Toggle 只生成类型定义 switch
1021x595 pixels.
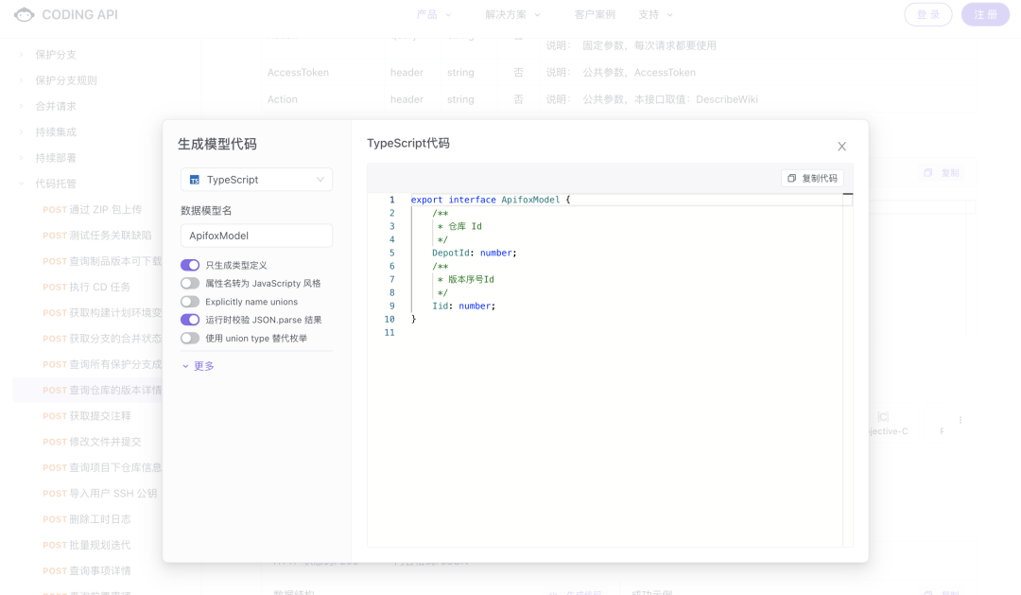(x=190, y=265)
